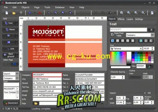158x112 pixels.
Task: Click the second object arrange icon
Action: (x=56, y=13)
